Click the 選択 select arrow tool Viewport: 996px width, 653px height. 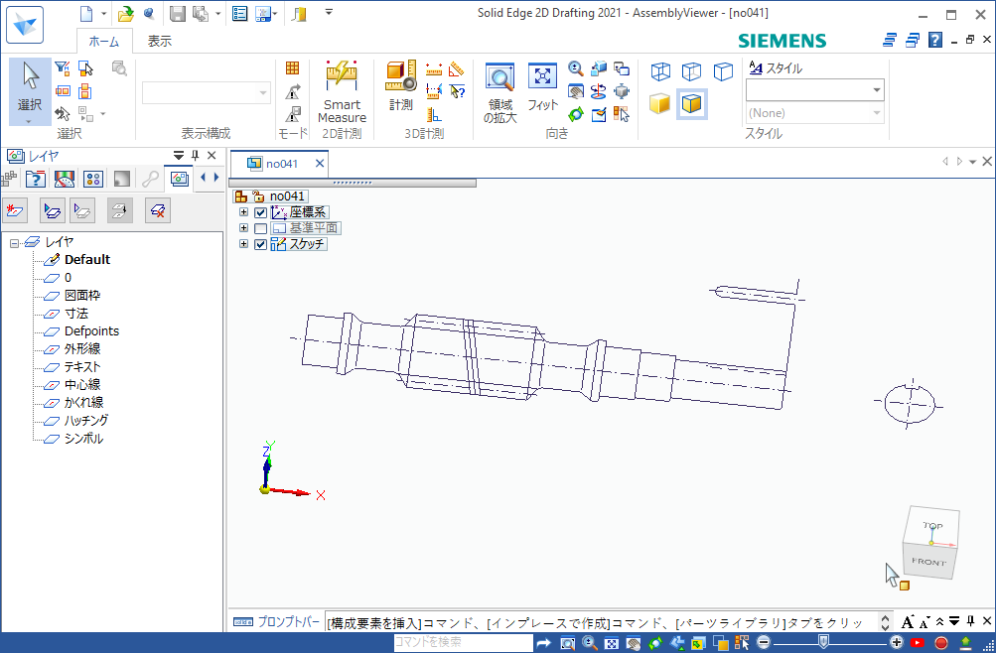[x=30, y=89]
